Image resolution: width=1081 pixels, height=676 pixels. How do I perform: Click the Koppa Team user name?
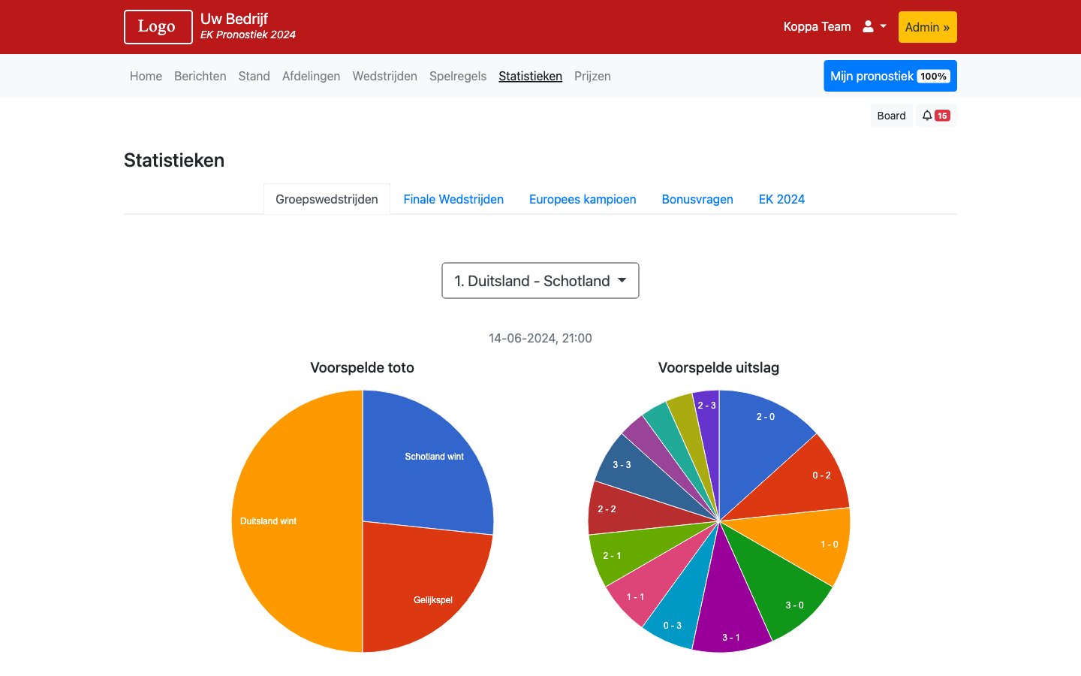pyautogui.click(x=817, y=27)
